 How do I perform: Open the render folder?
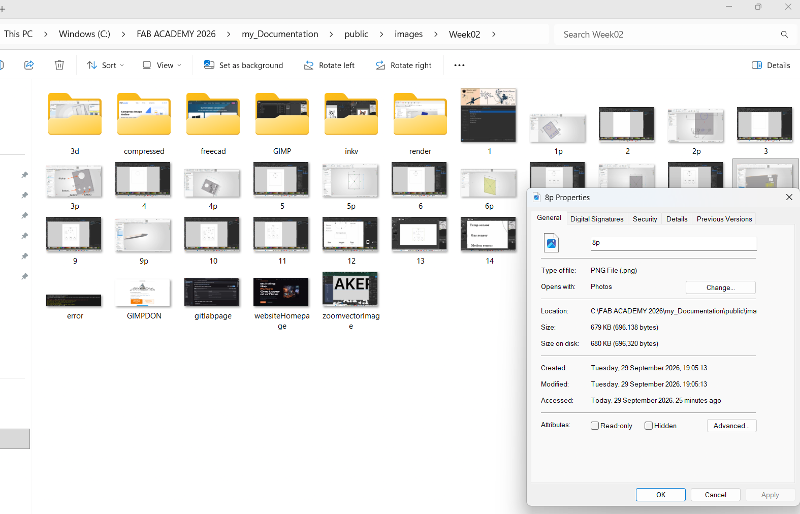coord(420,114)
